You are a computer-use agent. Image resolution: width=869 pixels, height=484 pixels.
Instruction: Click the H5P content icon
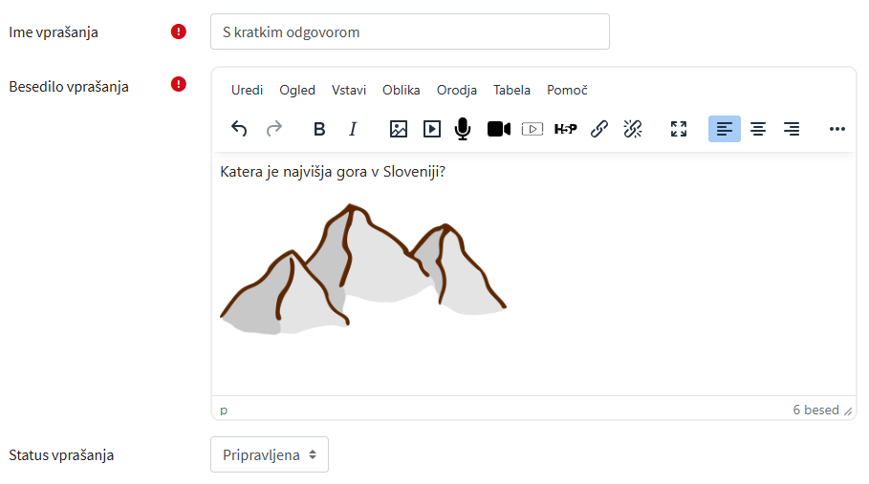point(565,129)
